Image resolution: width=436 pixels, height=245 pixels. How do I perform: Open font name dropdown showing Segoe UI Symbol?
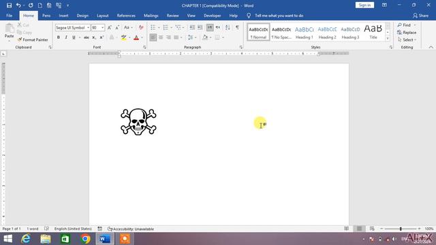point(88,28)
